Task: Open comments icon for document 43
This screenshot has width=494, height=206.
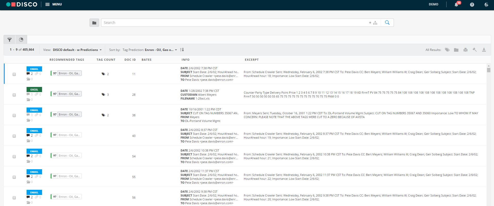Action: (x=28, y=136)
